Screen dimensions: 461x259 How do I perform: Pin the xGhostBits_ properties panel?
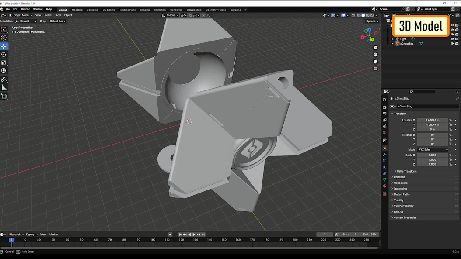pyautogui.click(x=457, y=98)
